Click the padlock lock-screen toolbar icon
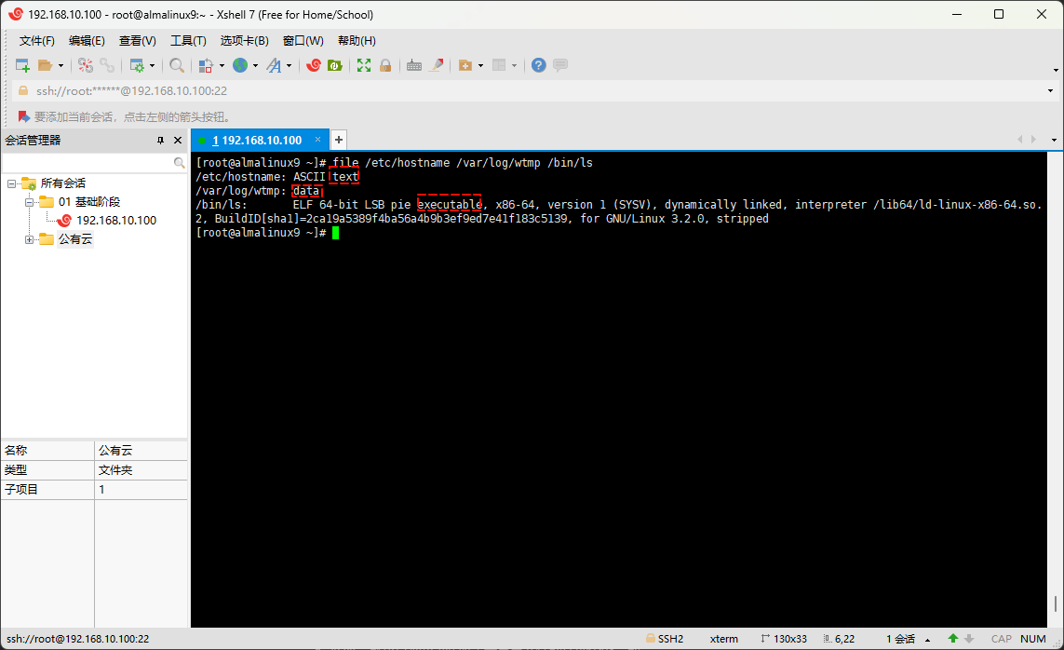1064x650 pixels. 385,65
